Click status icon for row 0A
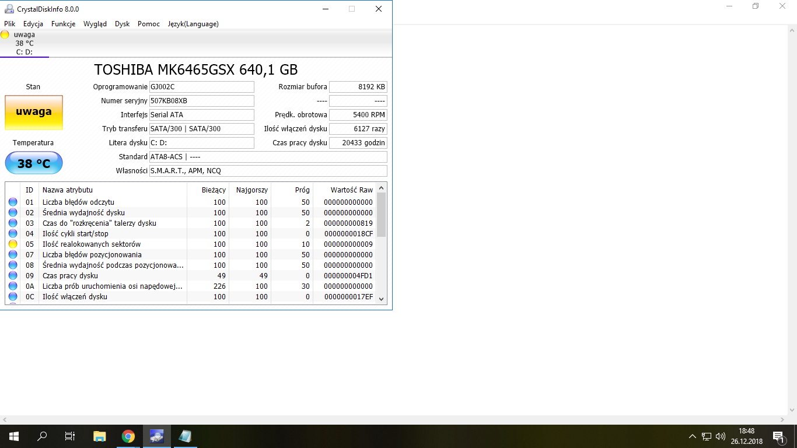The width and height of the screenshot is (797, 448). 13,286
